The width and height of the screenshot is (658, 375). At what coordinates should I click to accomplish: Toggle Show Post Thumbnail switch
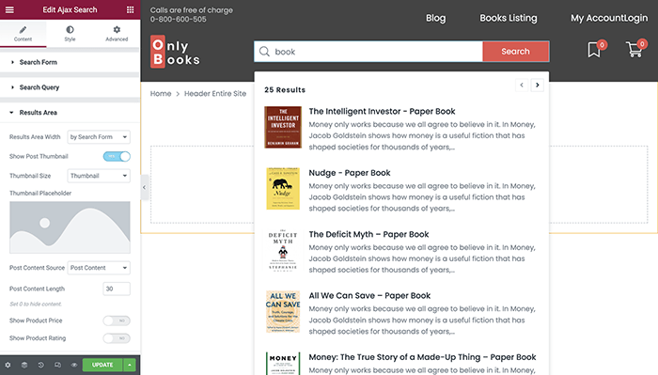click(x=117, y=156)
